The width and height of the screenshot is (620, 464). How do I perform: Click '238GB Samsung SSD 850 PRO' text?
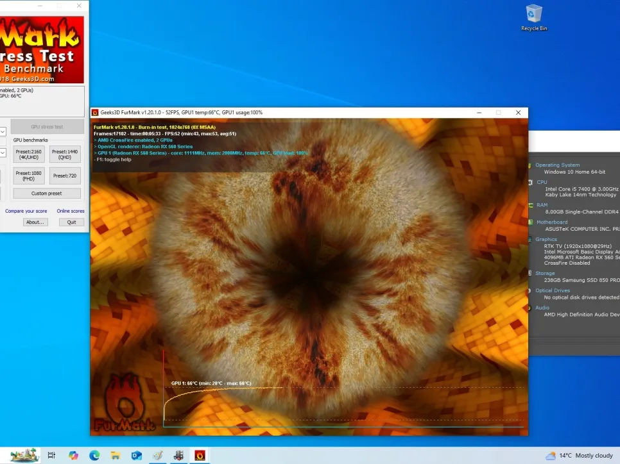pos(582,280)
